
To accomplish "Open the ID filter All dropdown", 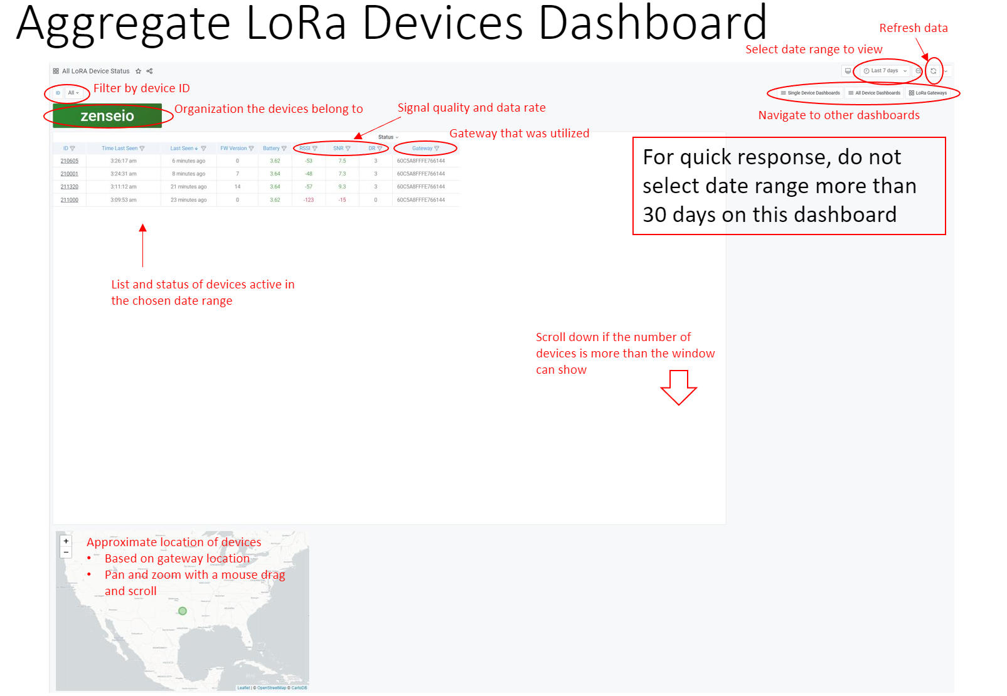I will [x=73, y=93].
